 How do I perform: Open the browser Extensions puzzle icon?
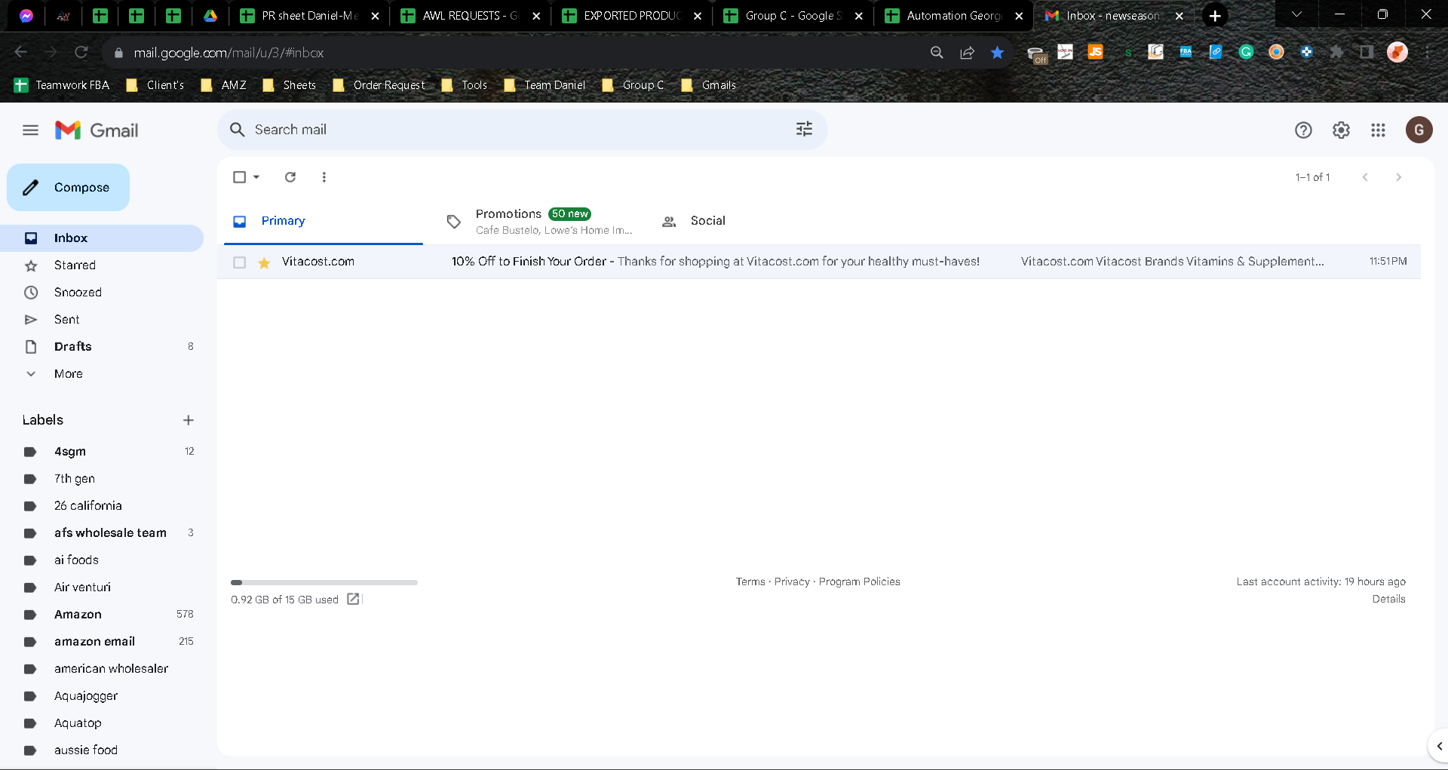[x=1336, y=52]
